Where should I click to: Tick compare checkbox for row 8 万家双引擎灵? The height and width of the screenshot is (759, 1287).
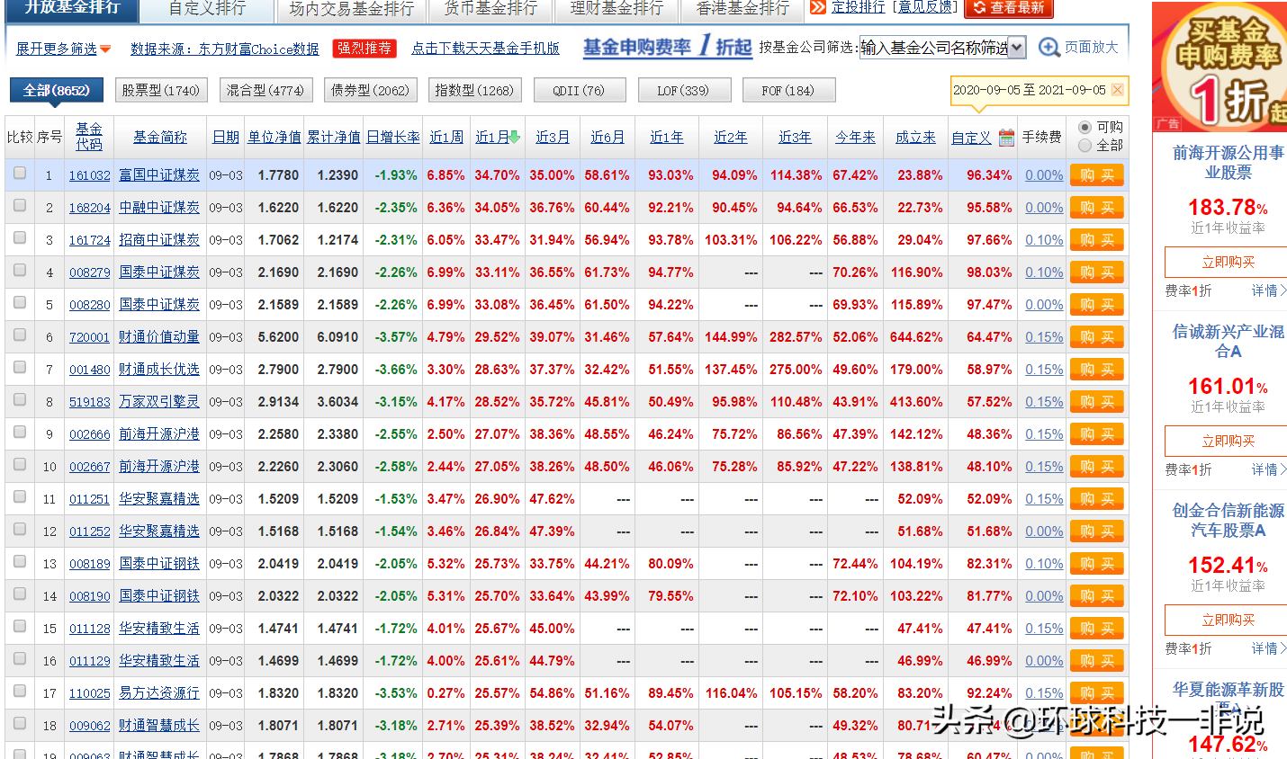point(20,400)
